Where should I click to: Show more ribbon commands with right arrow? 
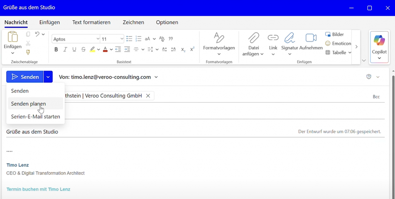pos(356,47)
